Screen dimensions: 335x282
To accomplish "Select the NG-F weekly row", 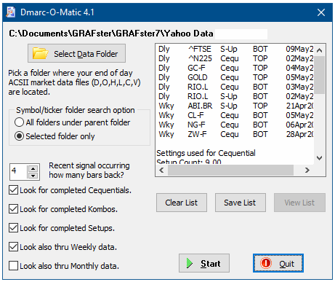I will (x=235, y=125).
